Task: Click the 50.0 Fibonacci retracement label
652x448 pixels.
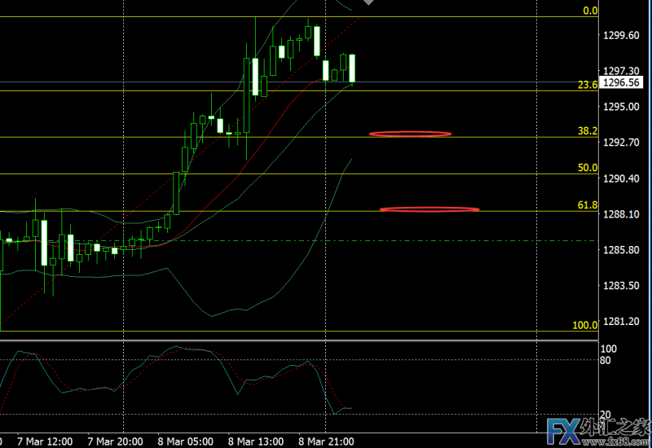Action: click(588, 167)
